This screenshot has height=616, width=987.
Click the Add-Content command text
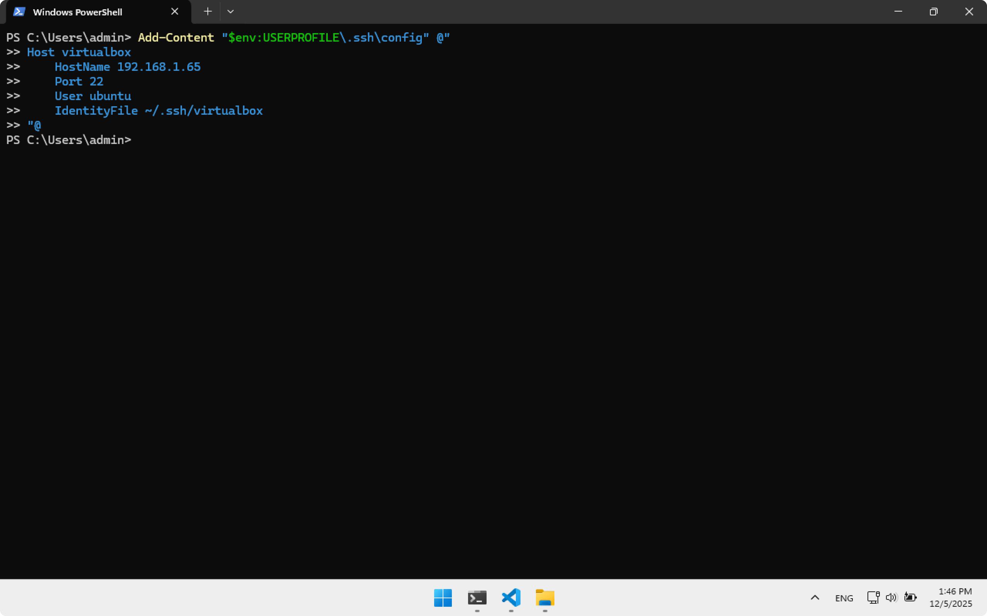click(176, 37)
